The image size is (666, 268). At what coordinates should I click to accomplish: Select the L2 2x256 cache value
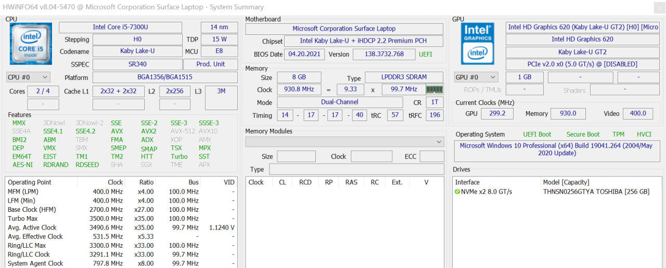175,91
